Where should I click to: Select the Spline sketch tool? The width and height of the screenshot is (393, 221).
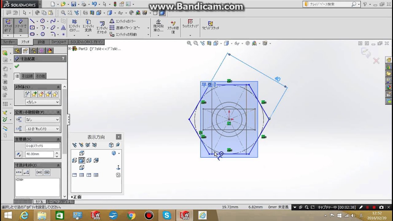pyautogui.click(x=53, y=21)
